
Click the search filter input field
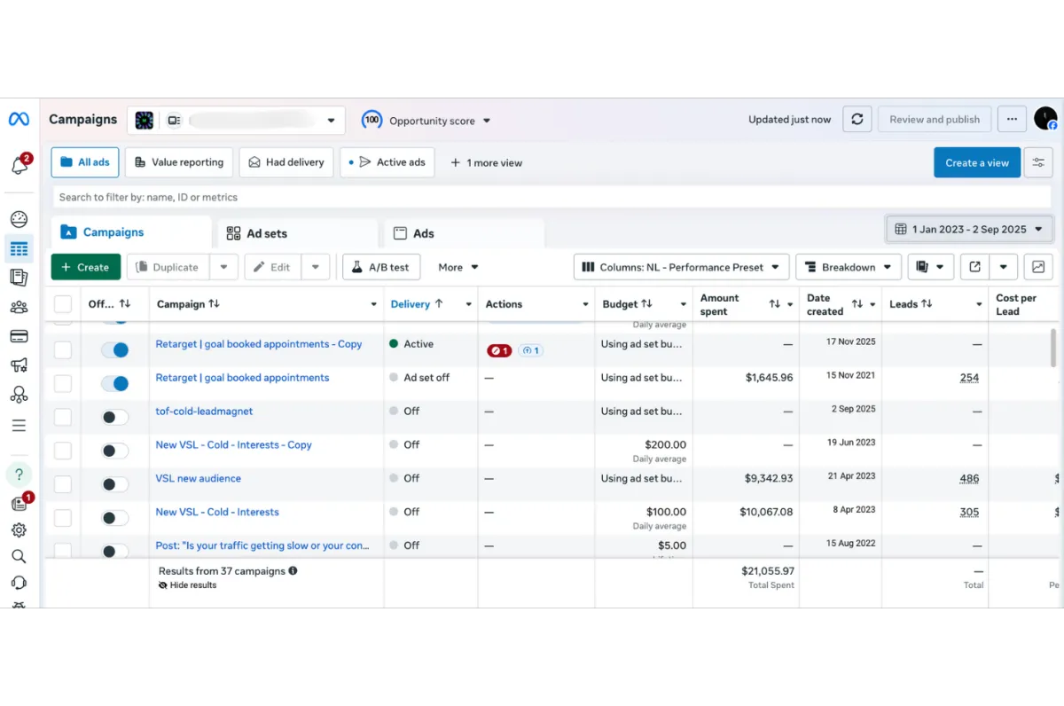[551, 197]
